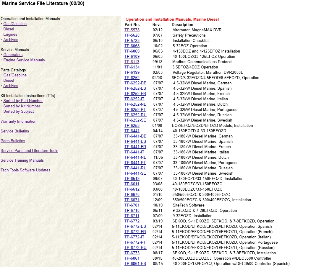Open part TP-6513 installation manual
Screen dimensions: 316x267
[x=132, y=179]
